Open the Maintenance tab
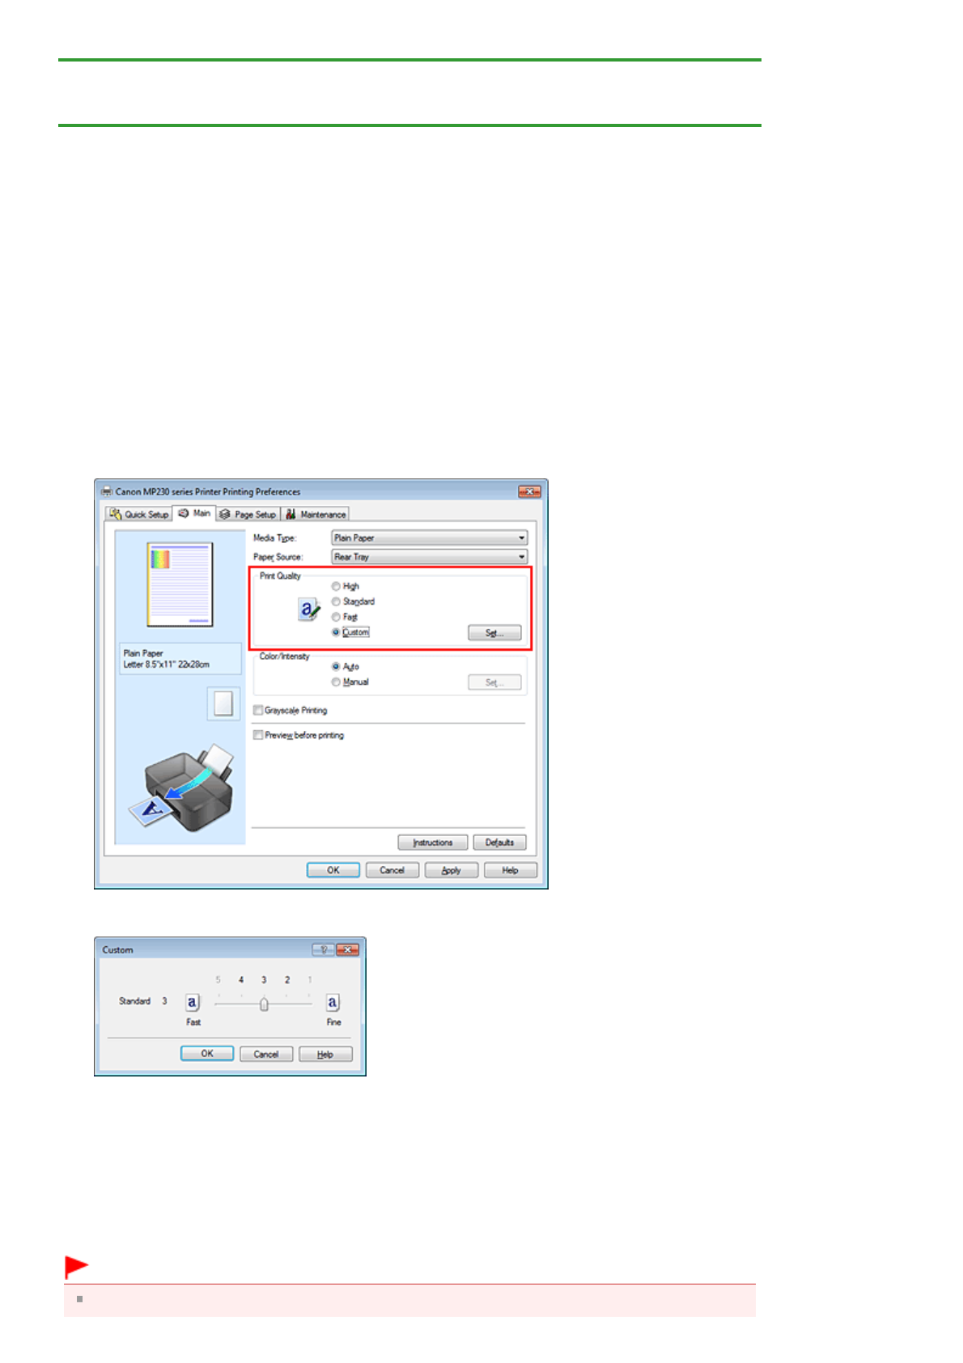 pyautogui.click(x=316, y=514)
